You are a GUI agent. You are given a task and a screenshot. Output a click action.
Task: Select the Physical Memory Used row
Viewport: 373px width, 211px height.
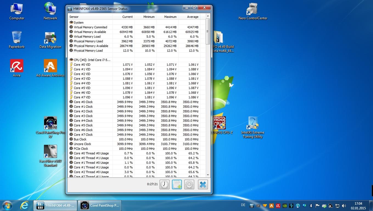134,41
